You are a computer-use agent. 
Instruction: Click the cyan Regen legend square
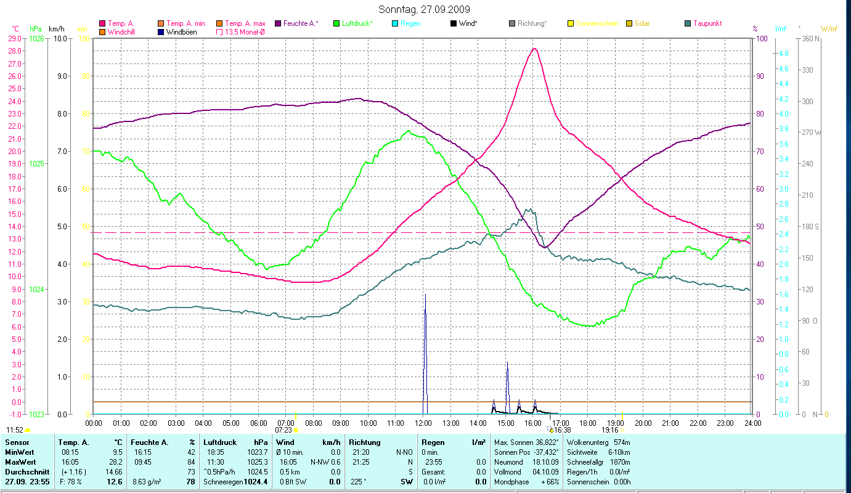[x=394, y=23]
